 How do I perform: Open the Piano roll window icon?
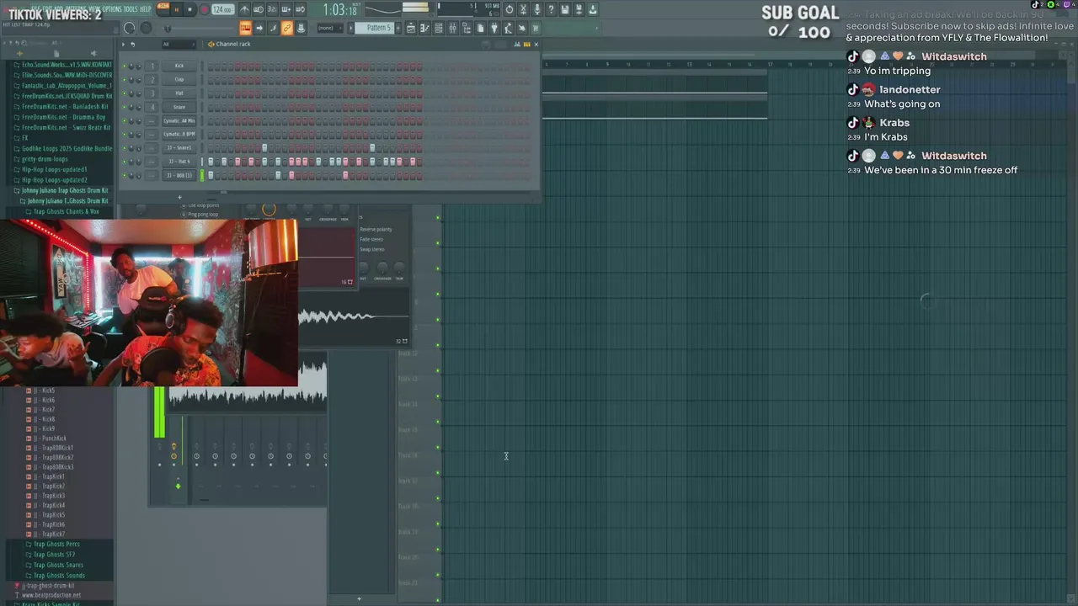coord(424,28)
